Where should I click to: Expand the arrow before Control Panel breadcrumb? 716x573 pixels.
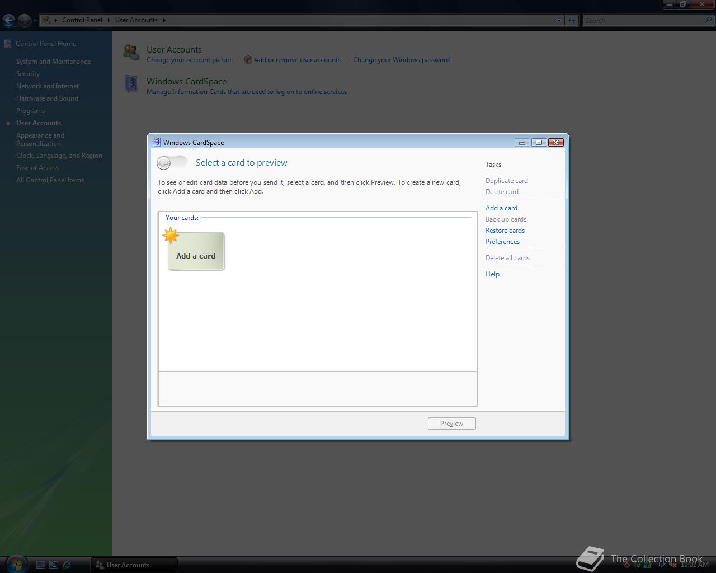tap(56, 20)
